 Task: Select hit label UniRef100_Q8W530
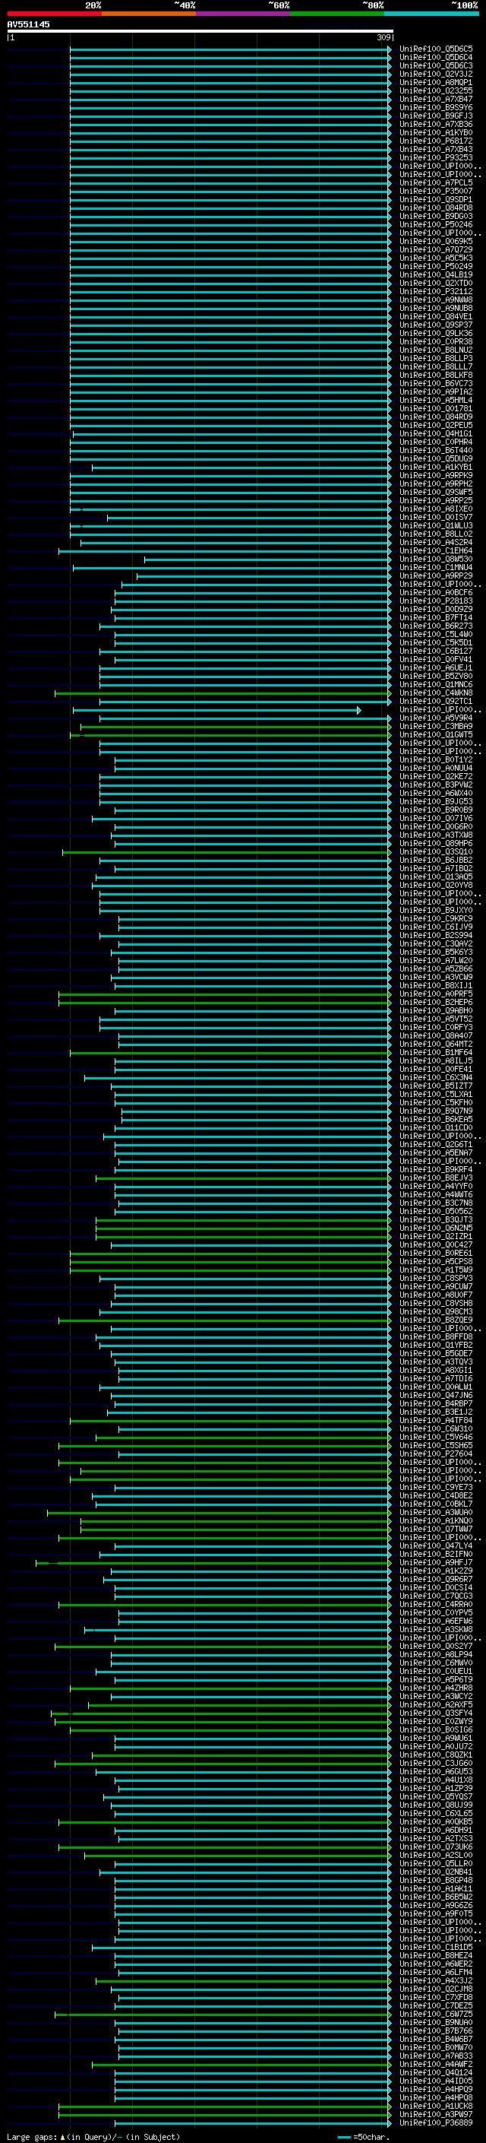pos(436,559)
